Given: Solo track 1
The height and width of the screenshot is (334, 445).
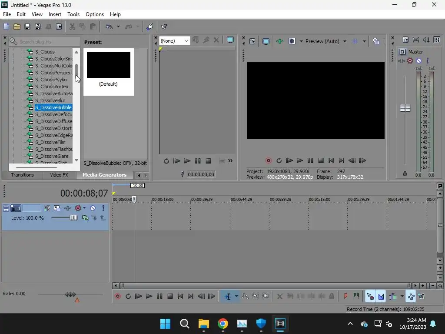Looking at the screenshot, I should pos(103,208).
